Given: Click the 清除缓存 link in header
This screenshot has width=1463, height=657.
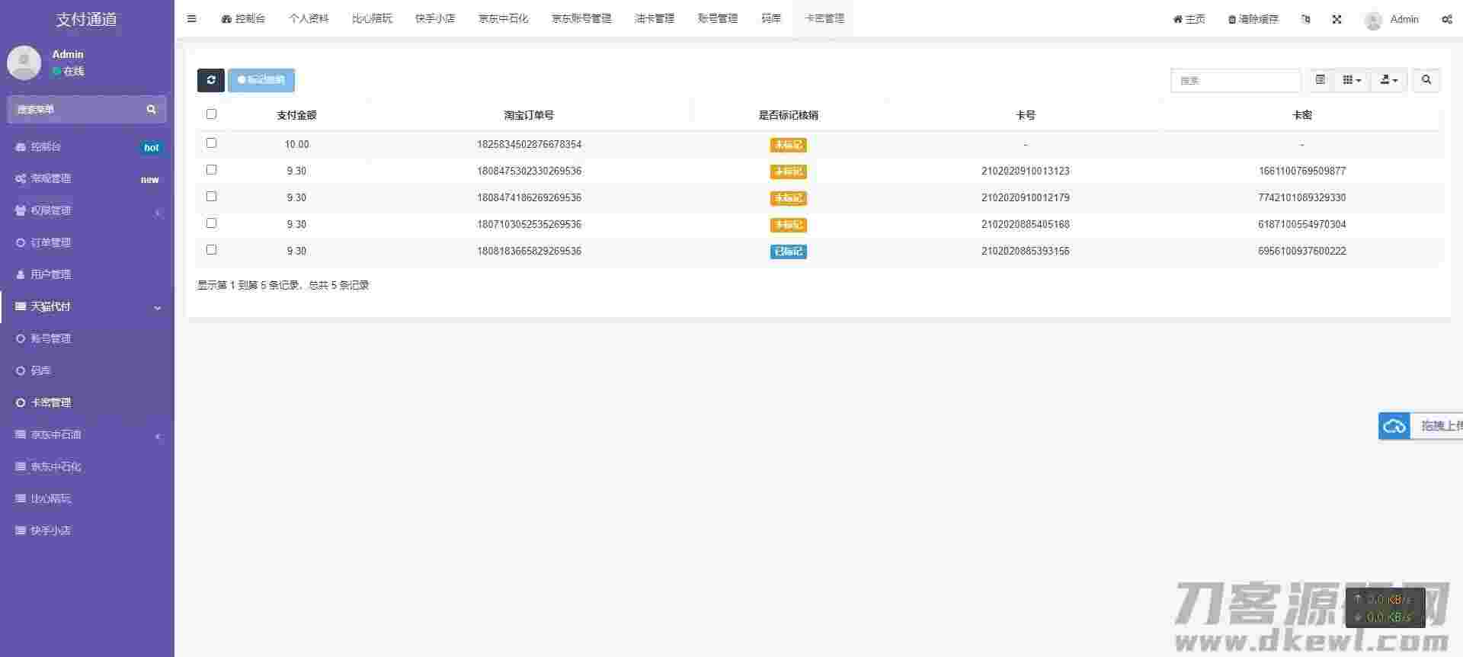Looking at the screenshot, I should coord(1253,19).
